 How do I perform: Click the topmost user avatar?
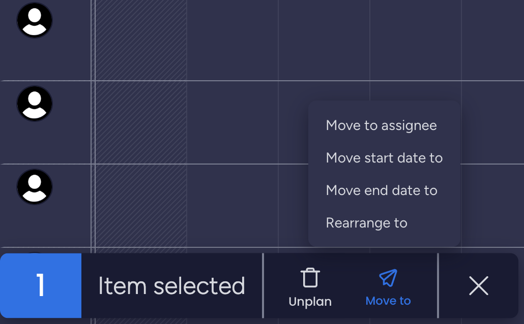coord(35,20)
